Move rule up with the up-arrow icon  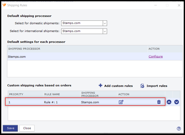tap(169, 102)
